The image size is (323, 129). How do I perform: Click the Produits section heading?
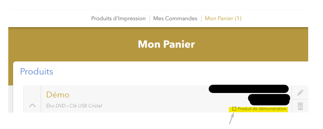37,71
